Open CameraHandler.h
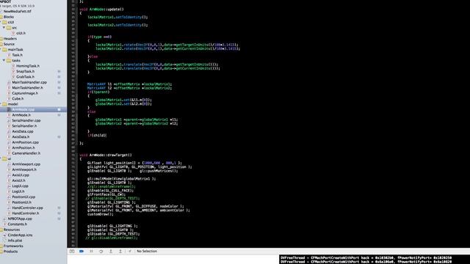The width and height of the screenshot is (470, 264). (26, 153)
